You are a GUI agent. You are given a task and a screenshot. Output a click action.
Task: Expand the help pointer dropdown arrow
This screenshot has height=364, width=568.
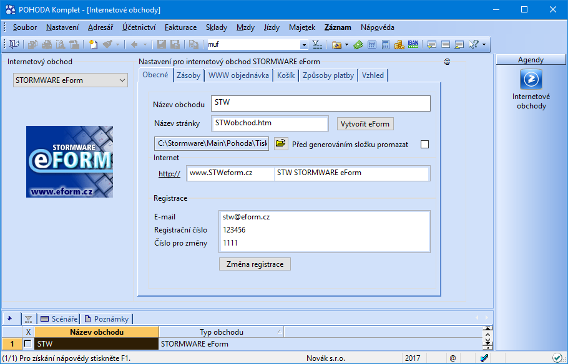pyautogui.click(x=484, y=45)
